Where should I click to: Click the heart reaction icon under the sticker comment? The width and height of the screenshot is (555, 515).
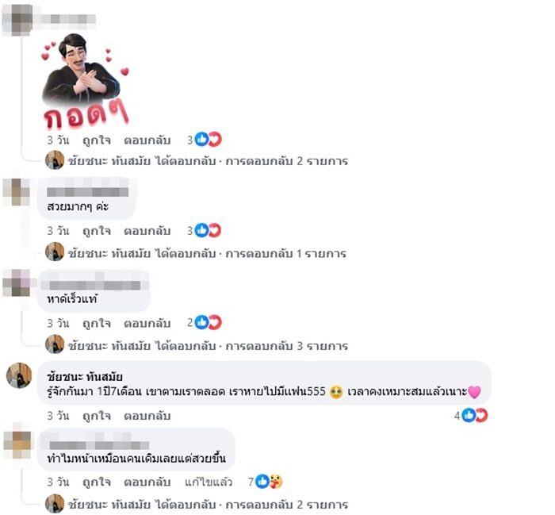[215, 139]
